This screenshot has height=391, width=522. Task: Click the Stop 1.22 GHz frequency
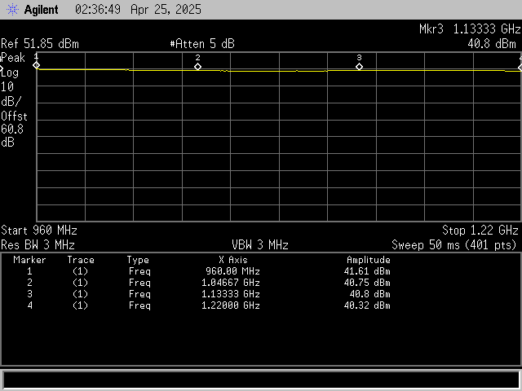pos(480,231)
